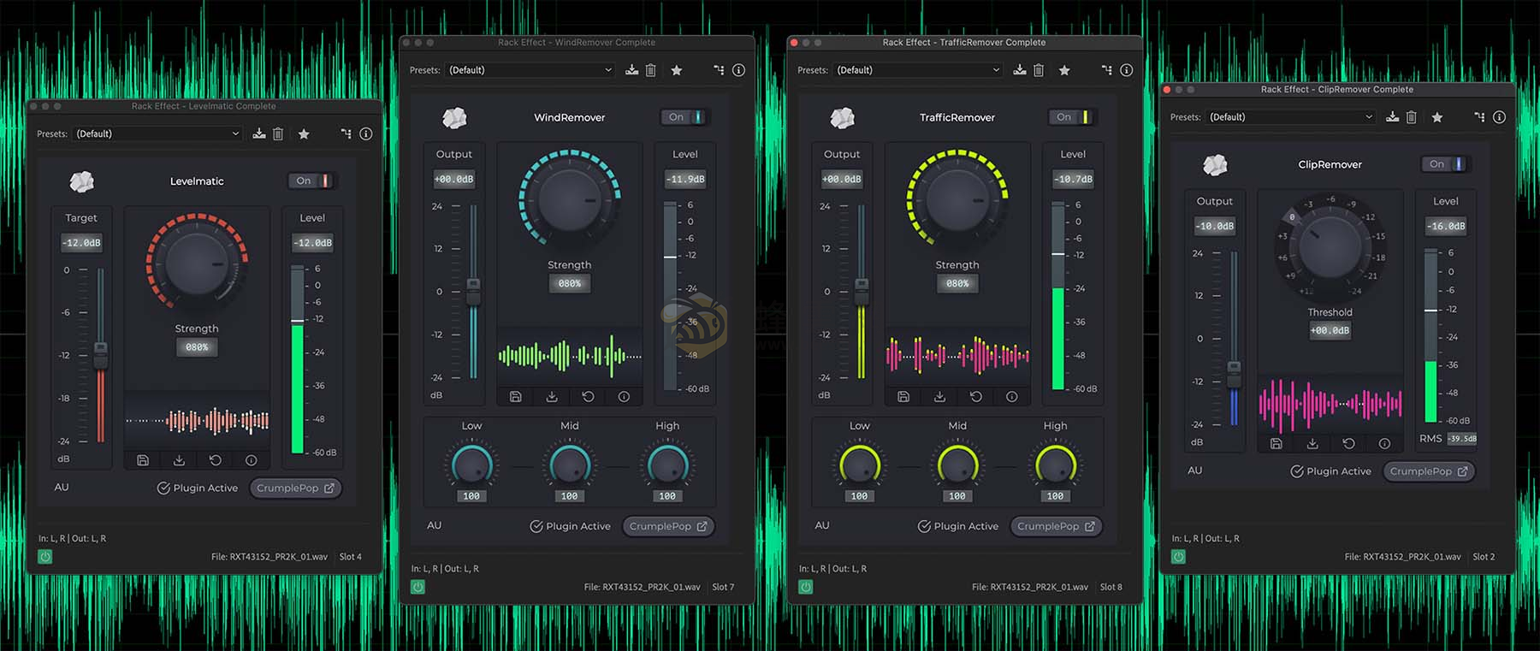
Task: Click info icon under ClipRemover waveform
Action: [x=1384, y=444]
